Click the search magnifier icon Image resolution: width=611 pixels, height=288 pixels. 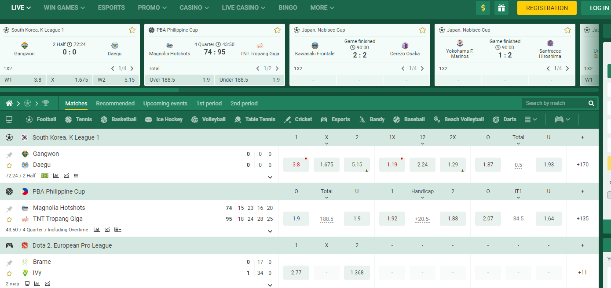tap(591, 103)
